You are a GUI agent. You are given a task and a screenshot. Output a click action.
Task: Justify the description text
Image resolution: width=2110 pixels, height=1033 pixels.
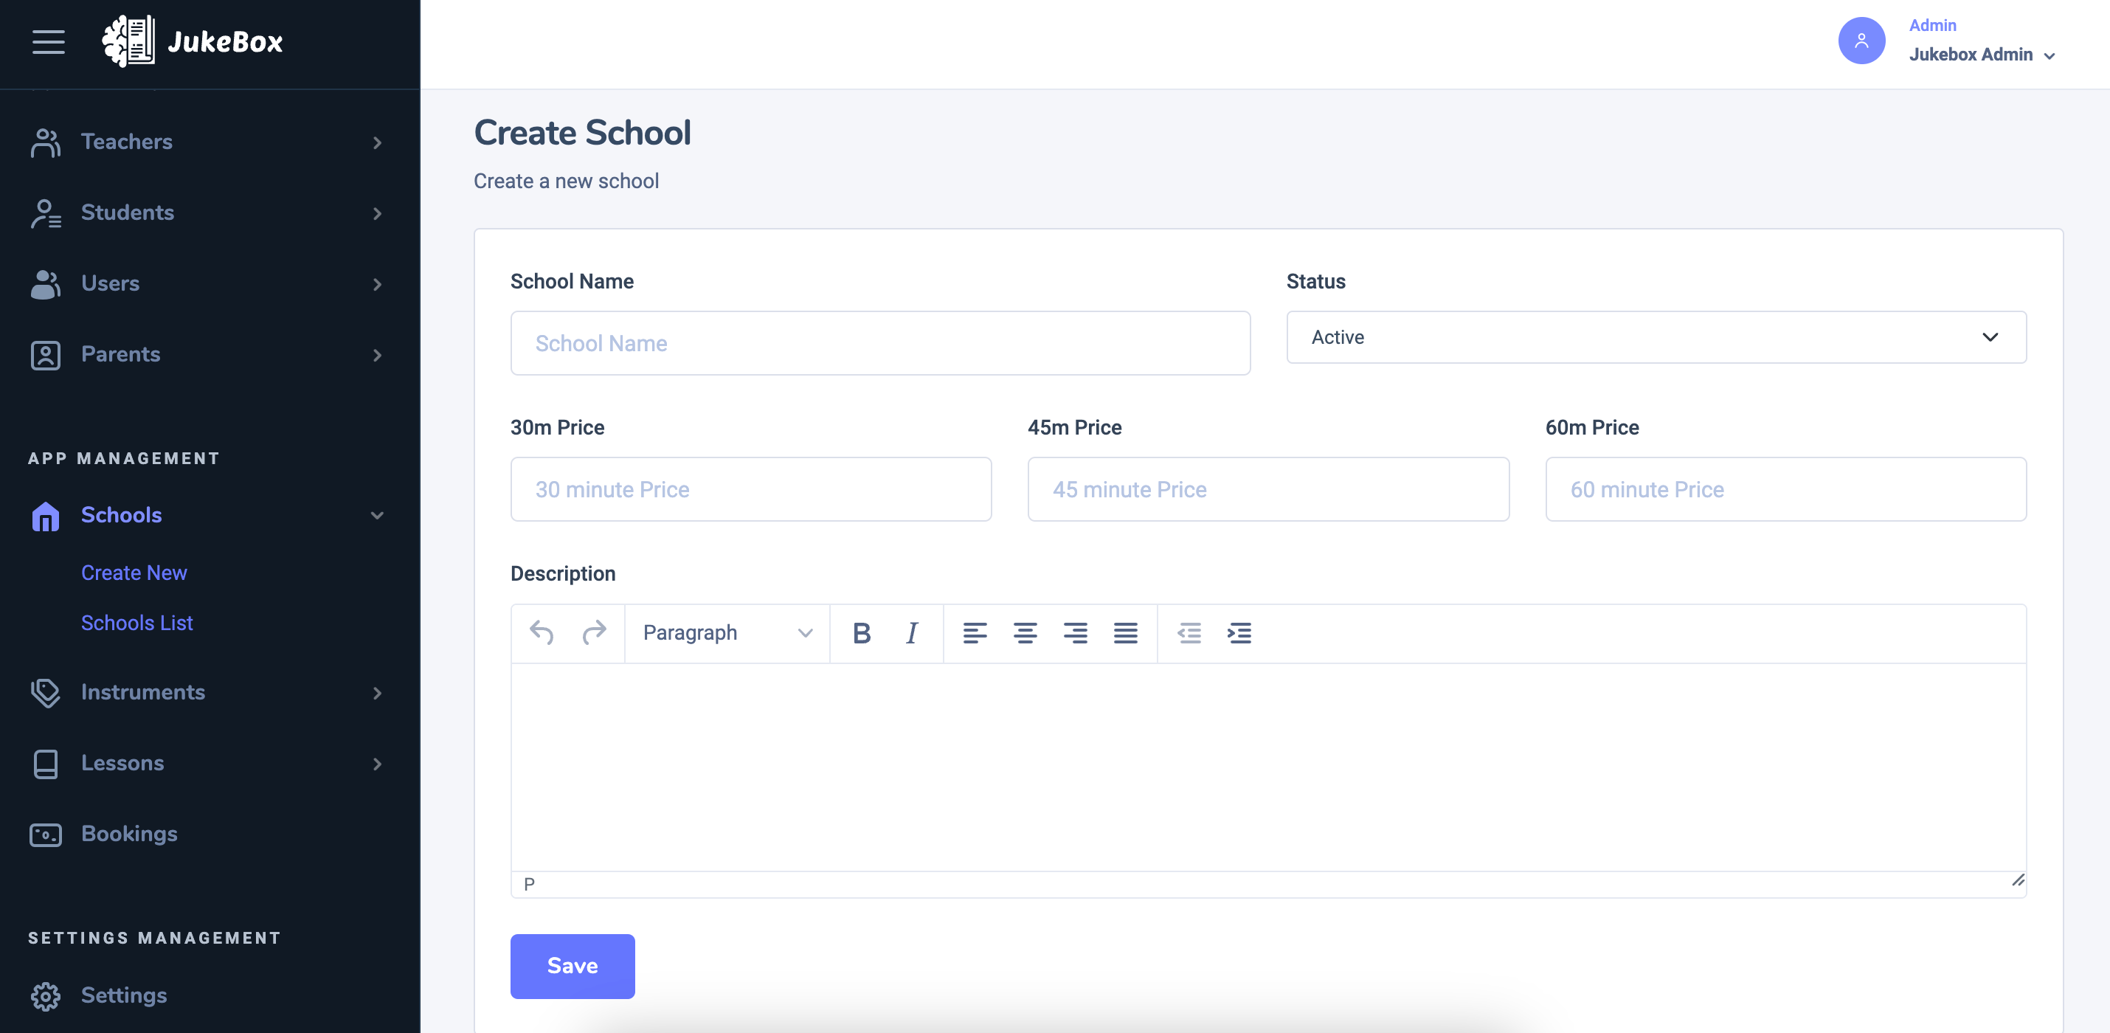tap(1125, 632)
